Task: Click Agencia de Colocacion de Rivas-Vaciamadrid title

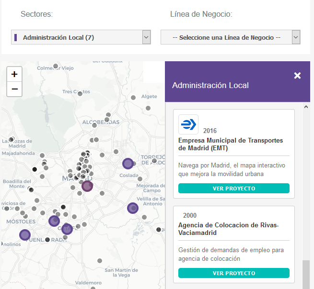Action: coord(228,229)
